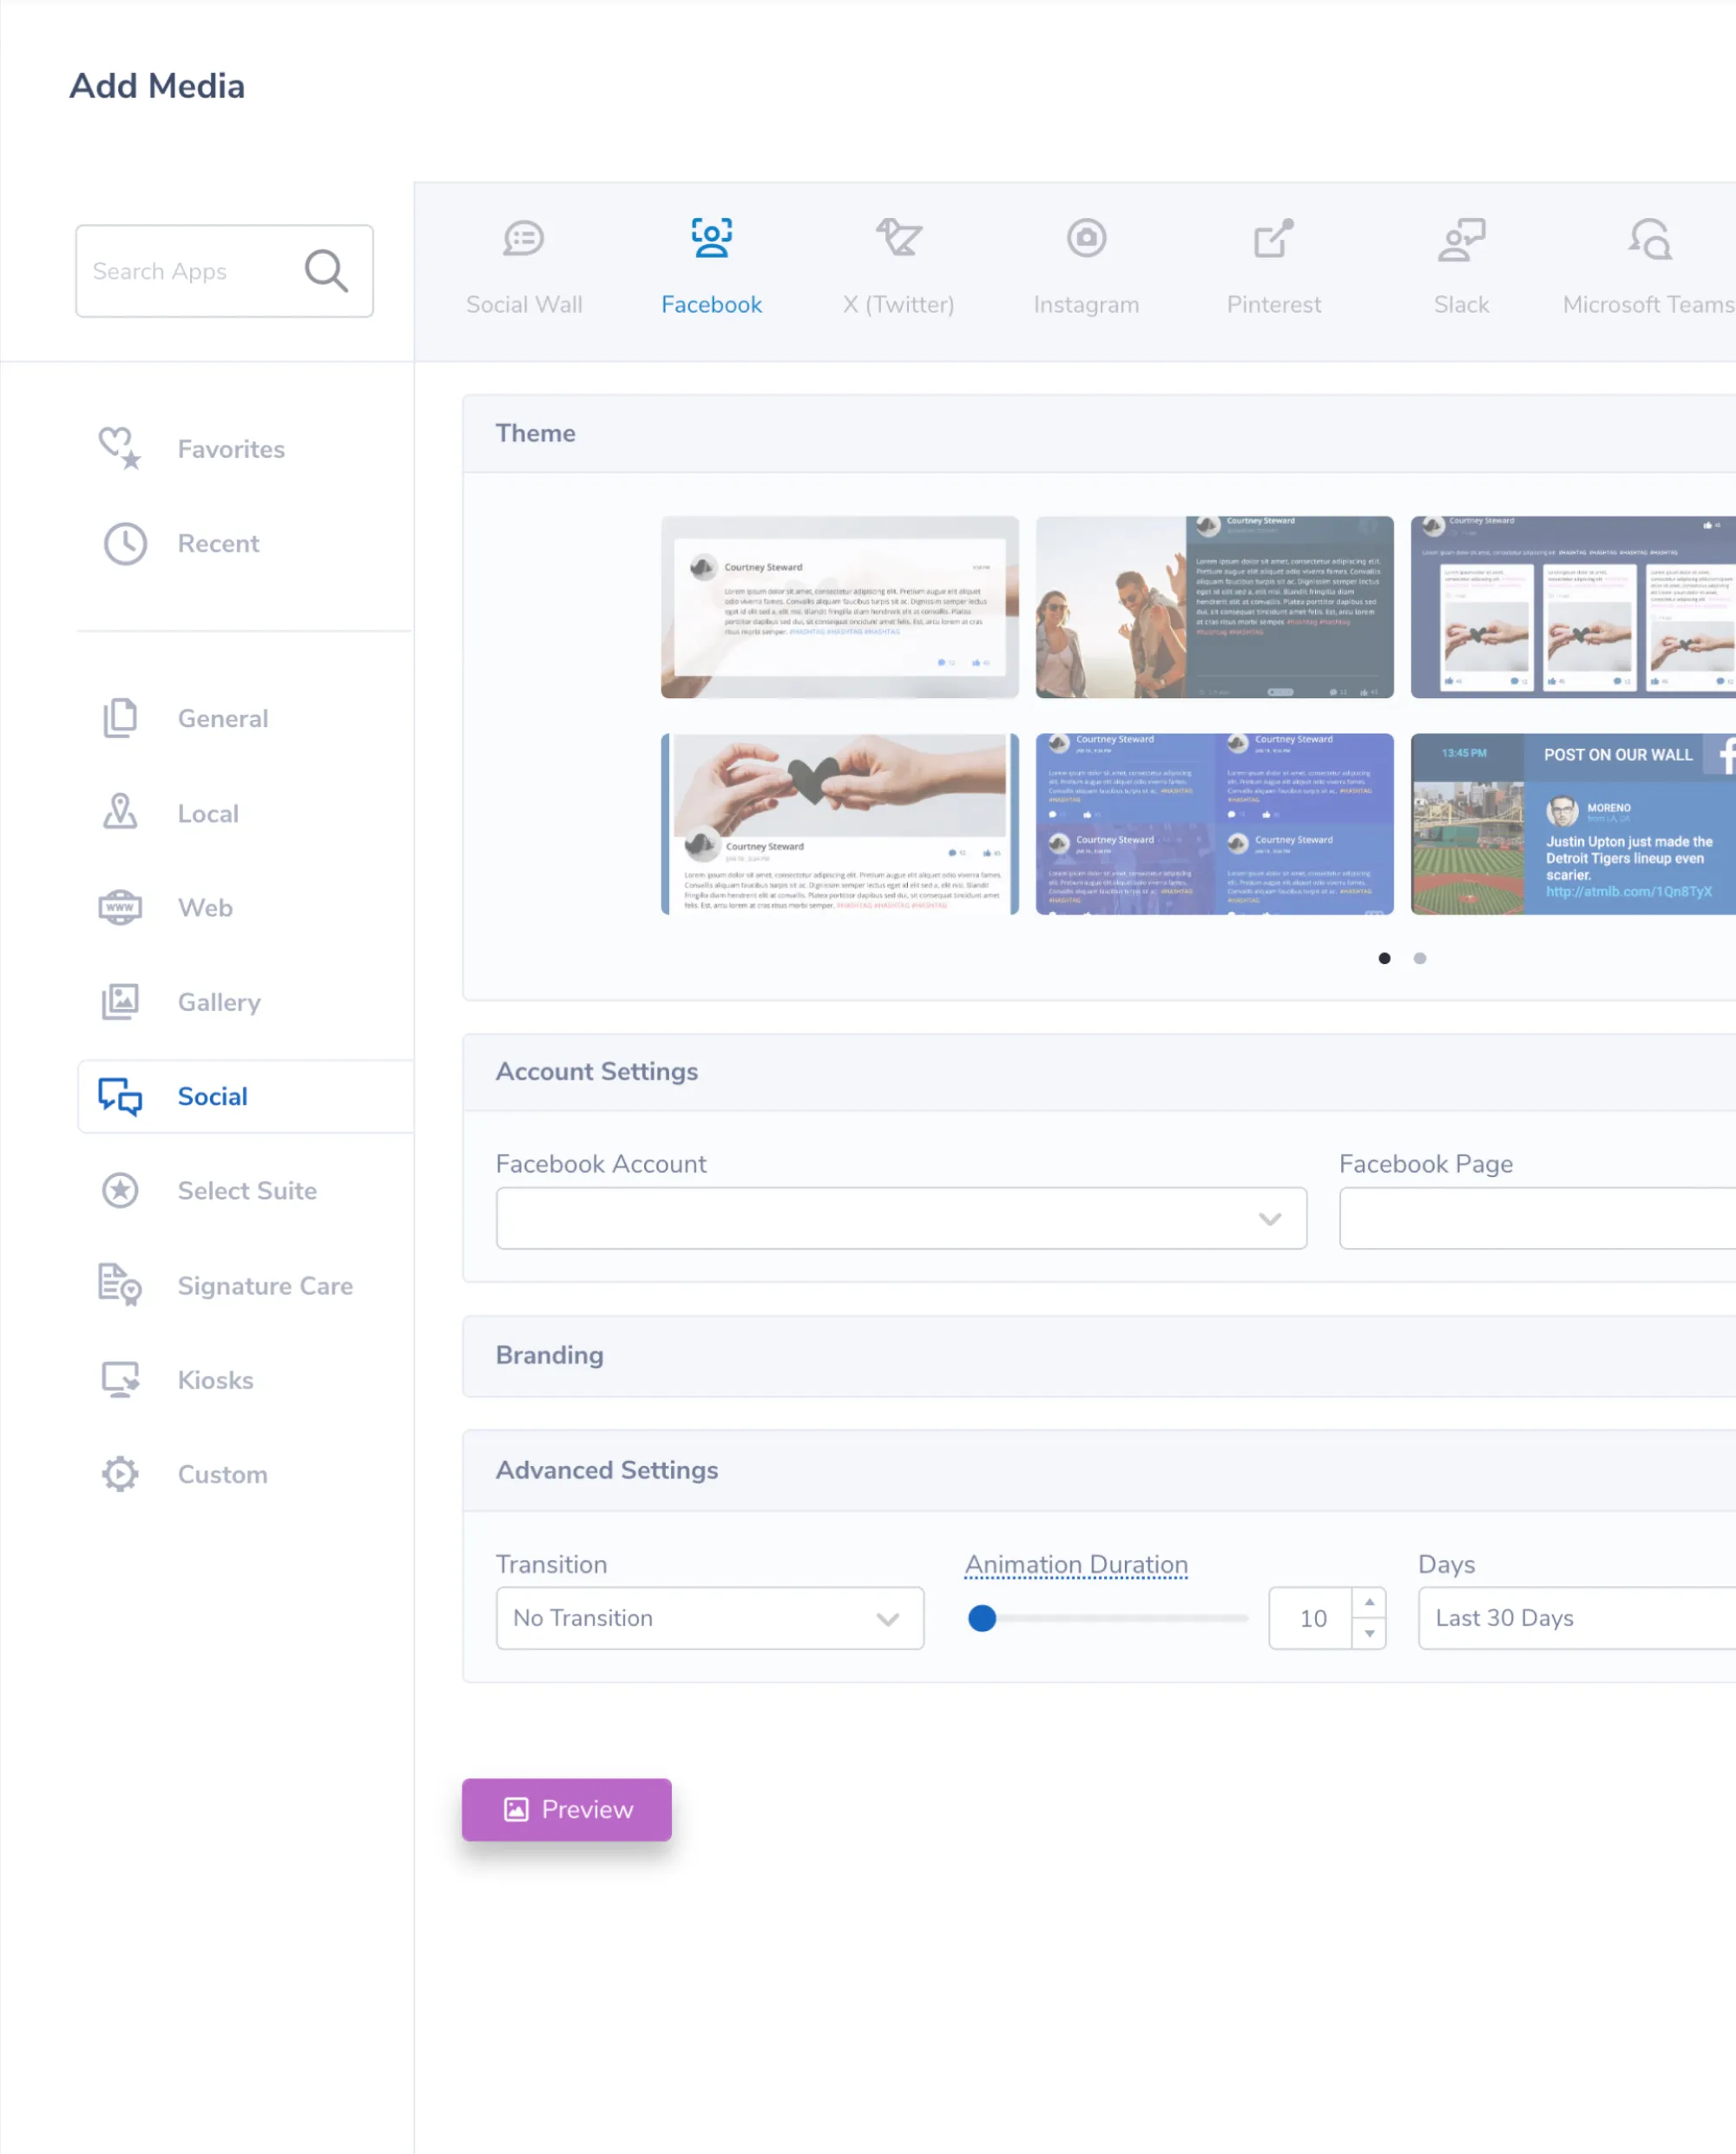Viewport: 1736px width, 2154px height.
Task: Click the Custom gear icon
Action: click(120, 1474)
